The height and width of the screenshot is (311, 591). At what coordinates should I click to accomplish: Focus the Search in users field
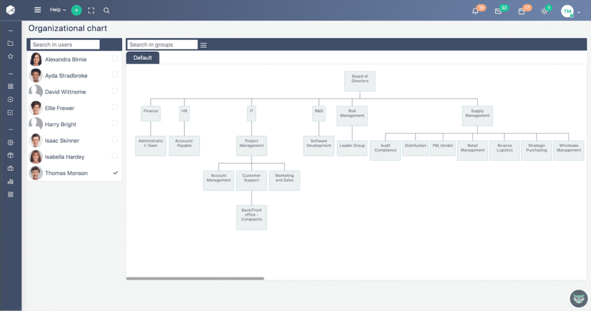[65, 44]
